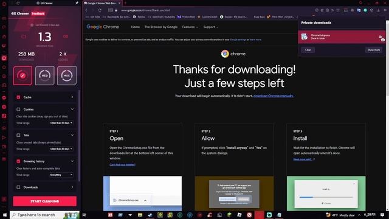Open Cookies time range dropdown
Screen dimensions: 389x219
[x=61, y=123]
